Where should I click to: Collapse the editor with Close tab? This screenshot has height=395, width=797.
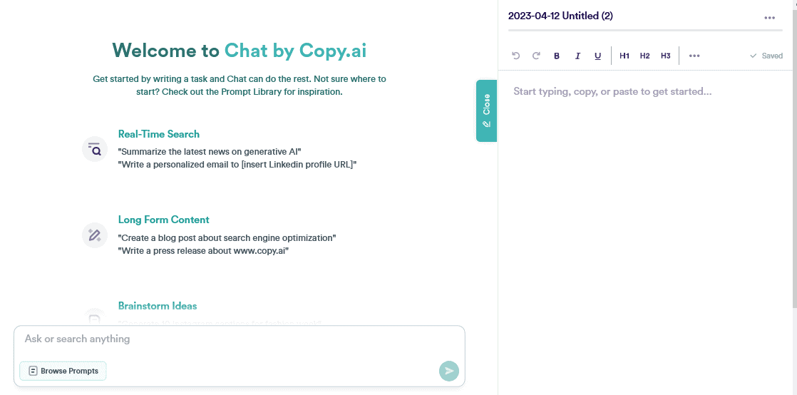pos(486,111)
